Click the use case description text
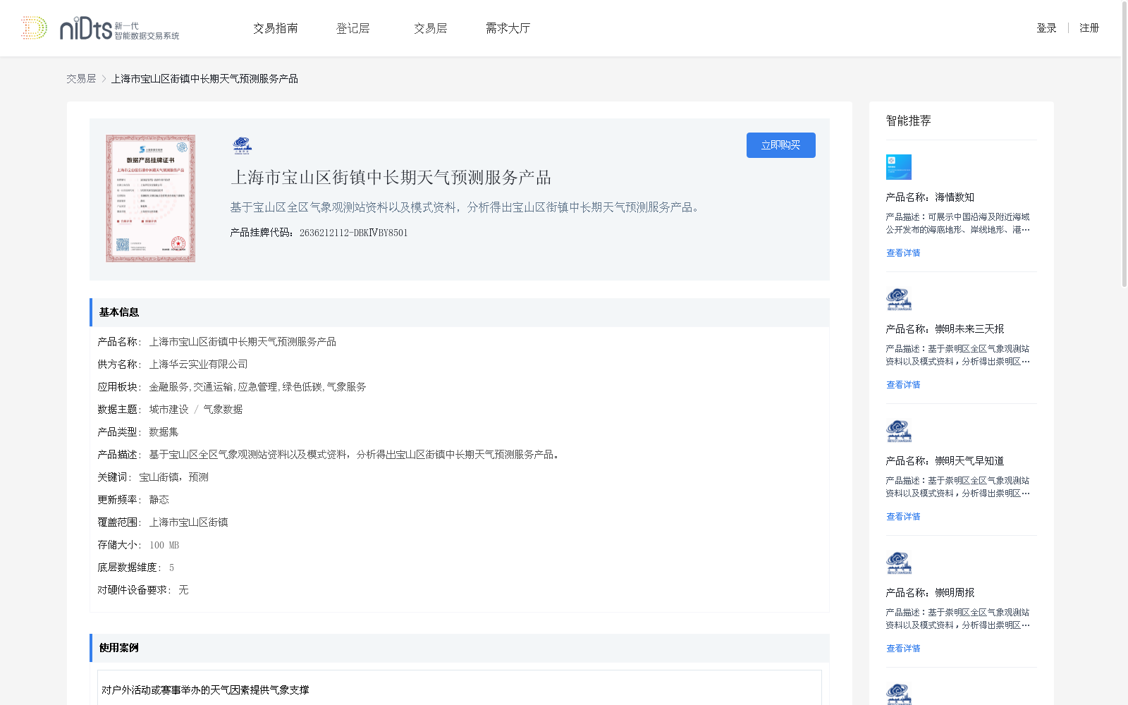Image resolution: width=1128 pixels, height=705 pixels. (205, 690)
